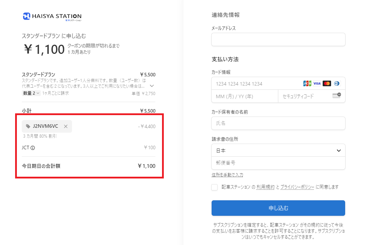
Task: Focus the 郵便番号 postal code field
Action: pyautogui.click(x=278, y=163)
